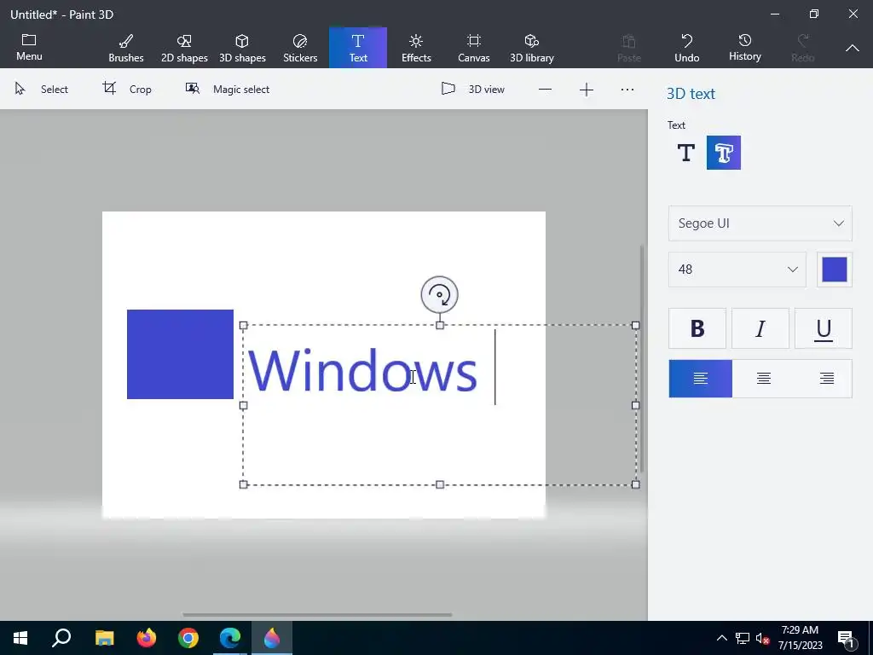
Task: Click inside the Windows text box
Action: point(439,405)
